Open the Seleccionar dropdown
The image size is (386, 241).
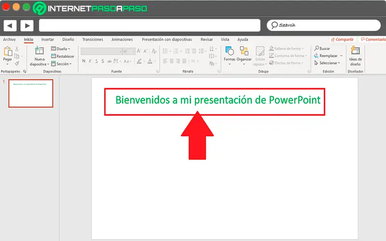[327, 63]
